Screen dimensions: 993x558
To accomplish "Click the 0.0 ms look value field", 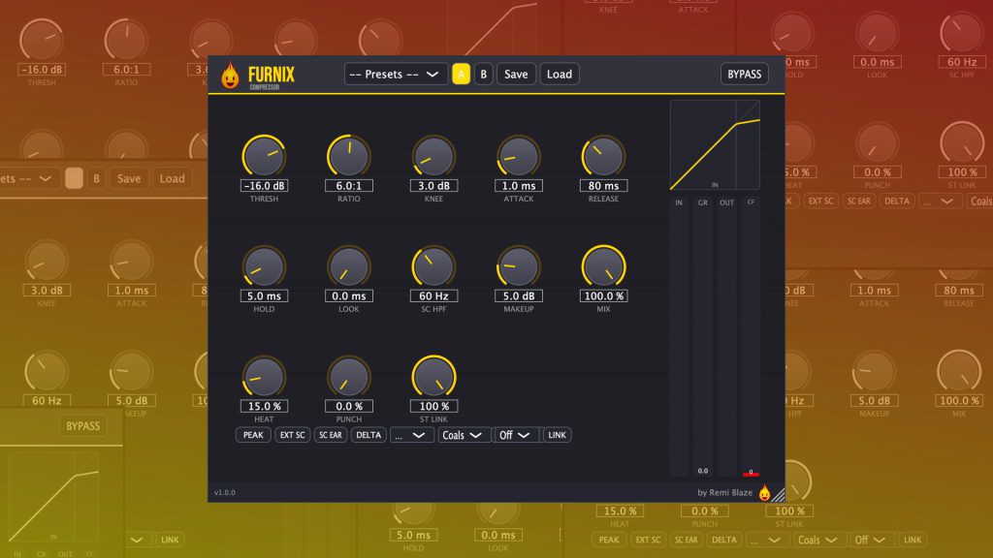I will click(x=349, y=296).
